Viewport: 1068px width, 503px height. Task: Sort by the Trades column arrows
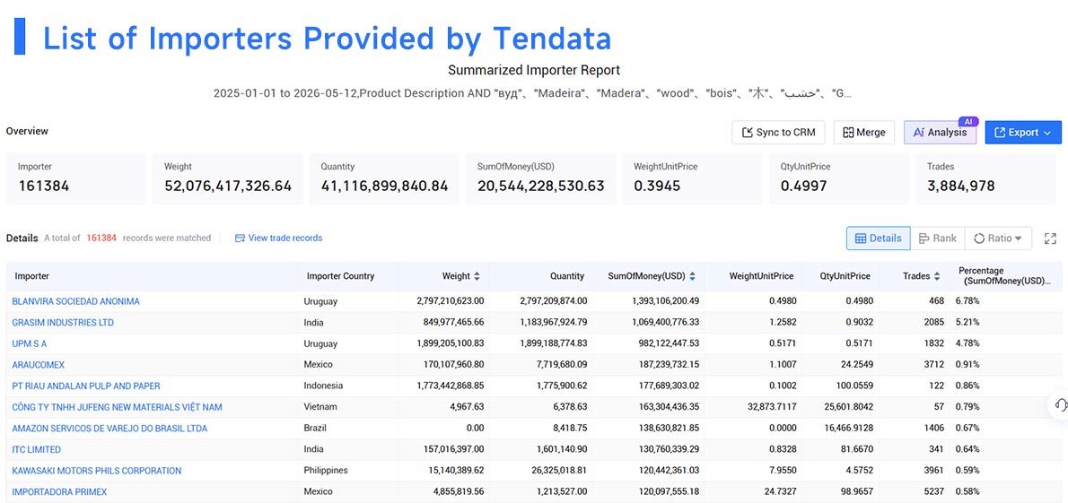[937, 276]
